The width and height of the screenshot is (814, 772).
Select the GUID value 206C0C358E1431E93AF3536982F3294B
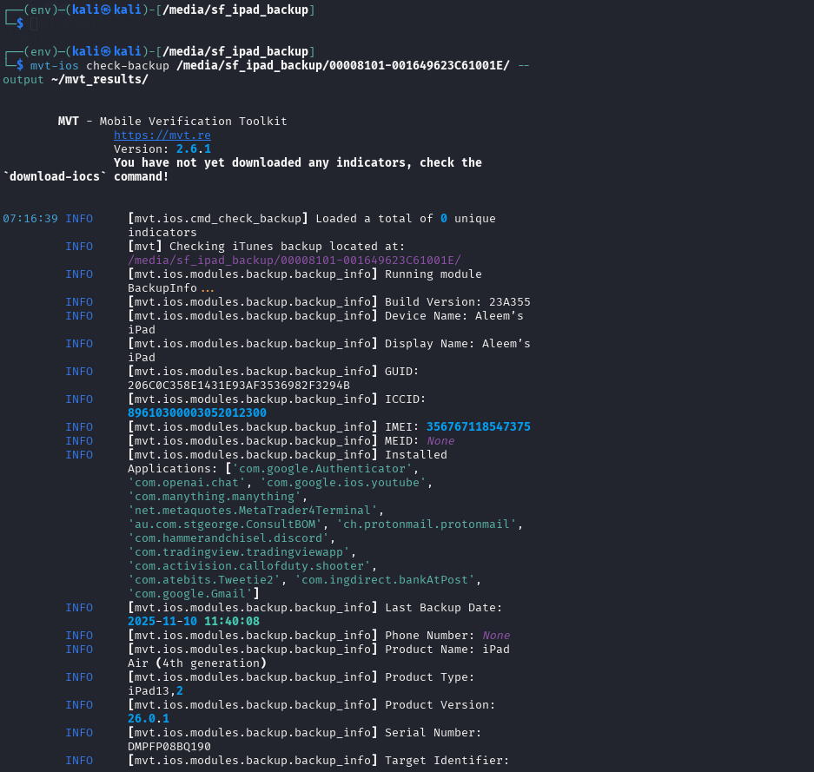point(238,385)
